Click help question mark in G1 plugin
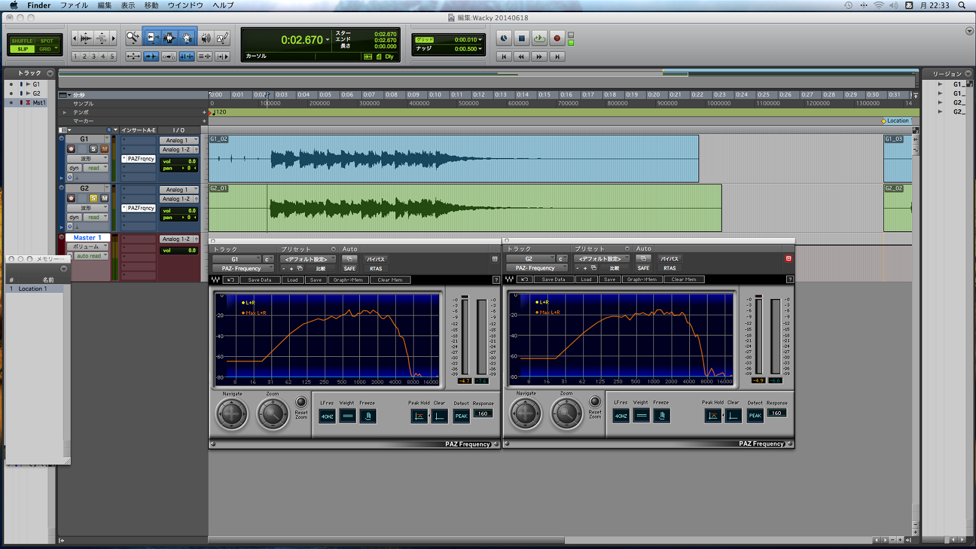 coord(496,280)
